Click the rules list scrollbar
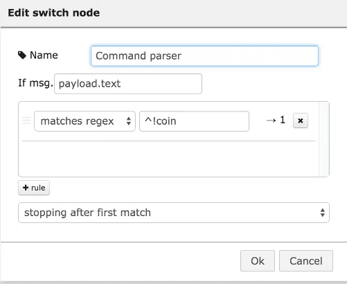347x284 pixels. click(324, 139)
